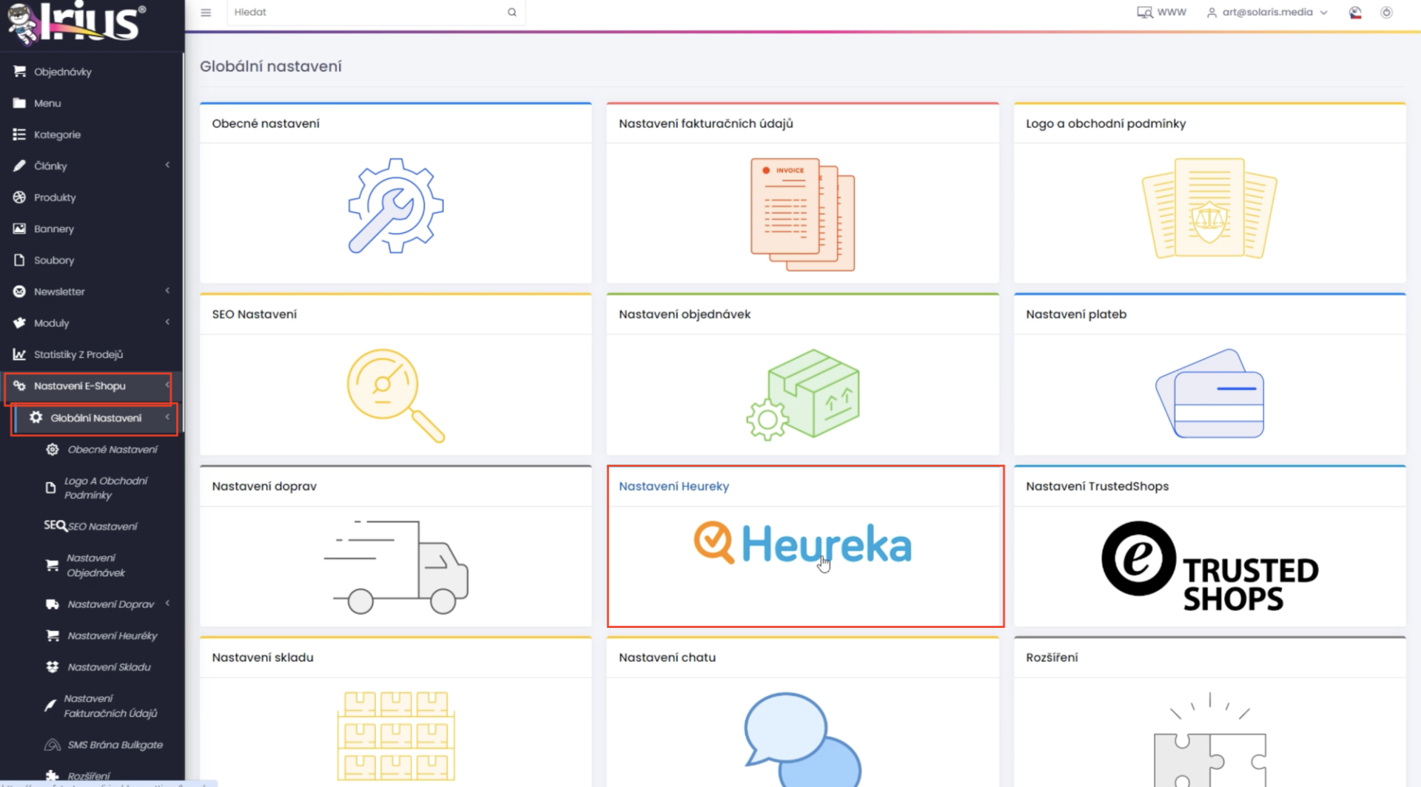Select Logo A Obchodní Podmínky in sidebar

106,488
